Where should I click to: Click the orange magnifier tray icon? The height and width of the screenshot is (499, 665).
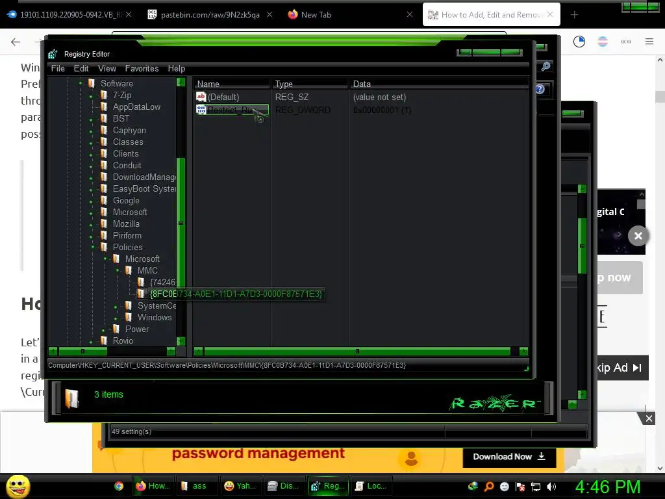pyautogui.click(x=488, y=487)
